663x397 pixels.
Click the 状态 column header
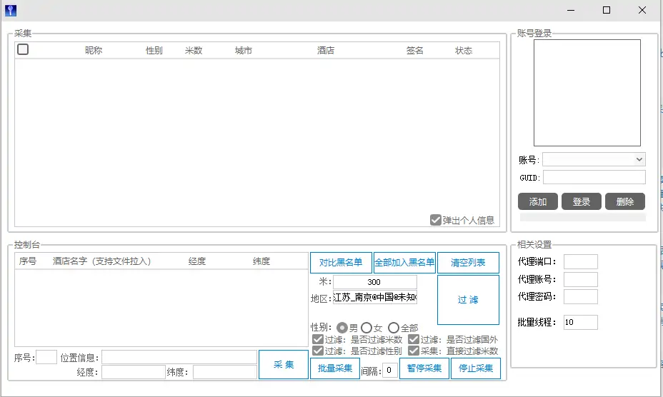(464, 51)
